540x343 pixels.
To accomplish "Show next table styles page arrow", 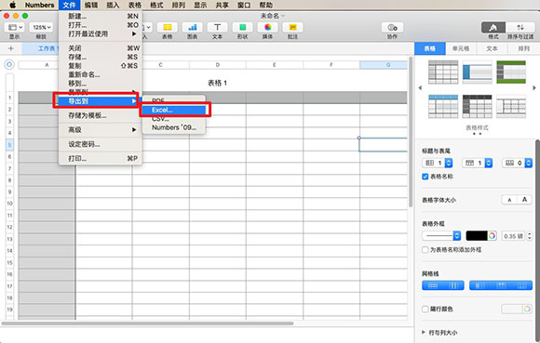I will tap(534, 88).
